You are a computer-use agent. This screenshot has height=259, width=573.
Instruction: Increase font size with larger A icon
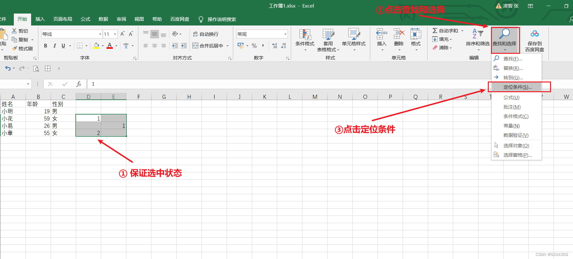(123, 34)
